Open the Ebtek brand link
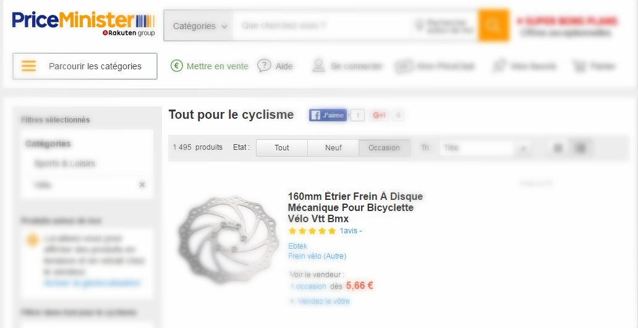Viewport: 638px width, 328px height. point(297,246)
